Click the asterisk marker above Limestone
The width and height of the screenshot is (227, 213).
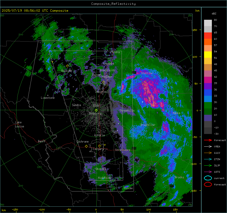pyautogui.click(x=48, y=95)
